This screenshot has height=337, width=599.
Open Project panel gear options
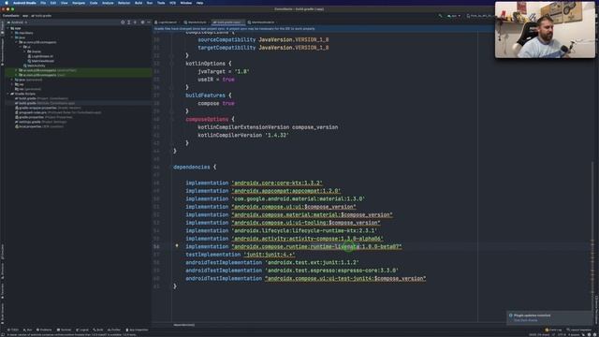142,22
